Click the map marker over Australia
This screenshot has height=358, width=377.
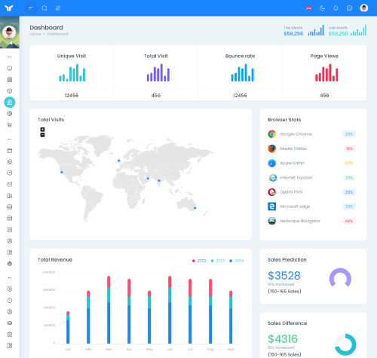195,208
